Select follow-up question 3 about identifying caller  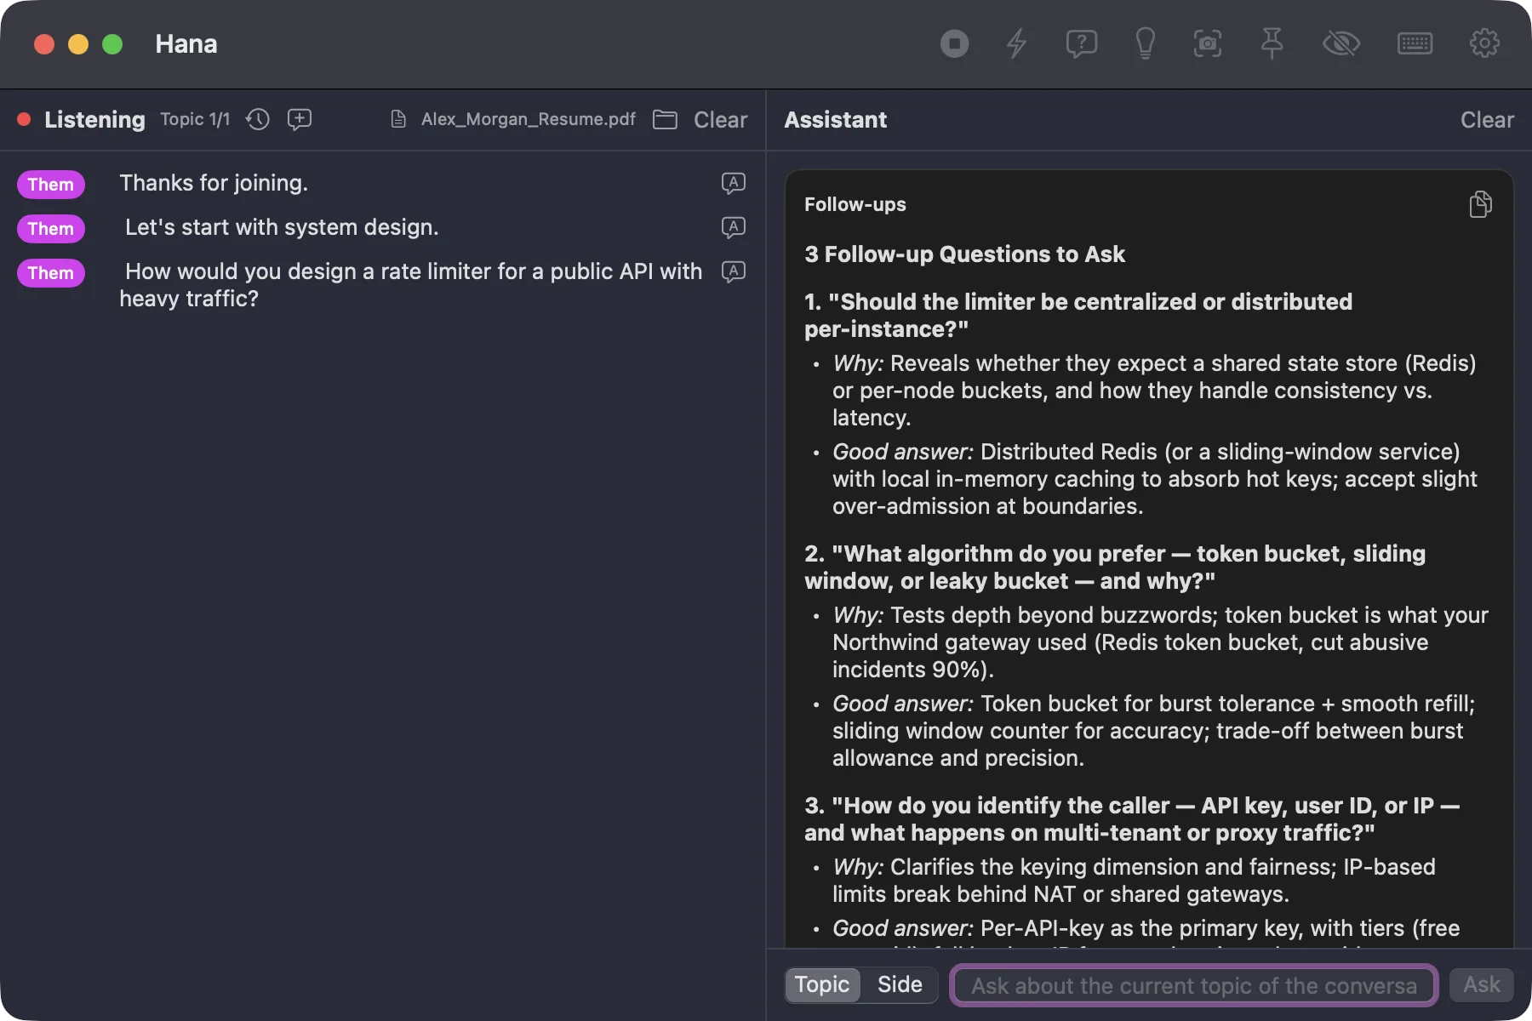coord(1132,819)
